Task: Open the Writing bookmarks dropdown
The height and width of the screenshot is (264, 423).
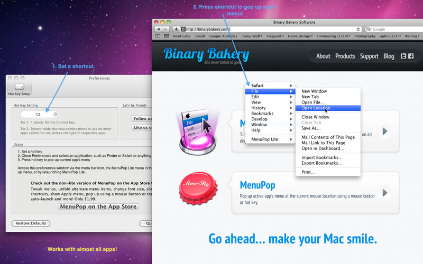Action: (x=412, y=36)
